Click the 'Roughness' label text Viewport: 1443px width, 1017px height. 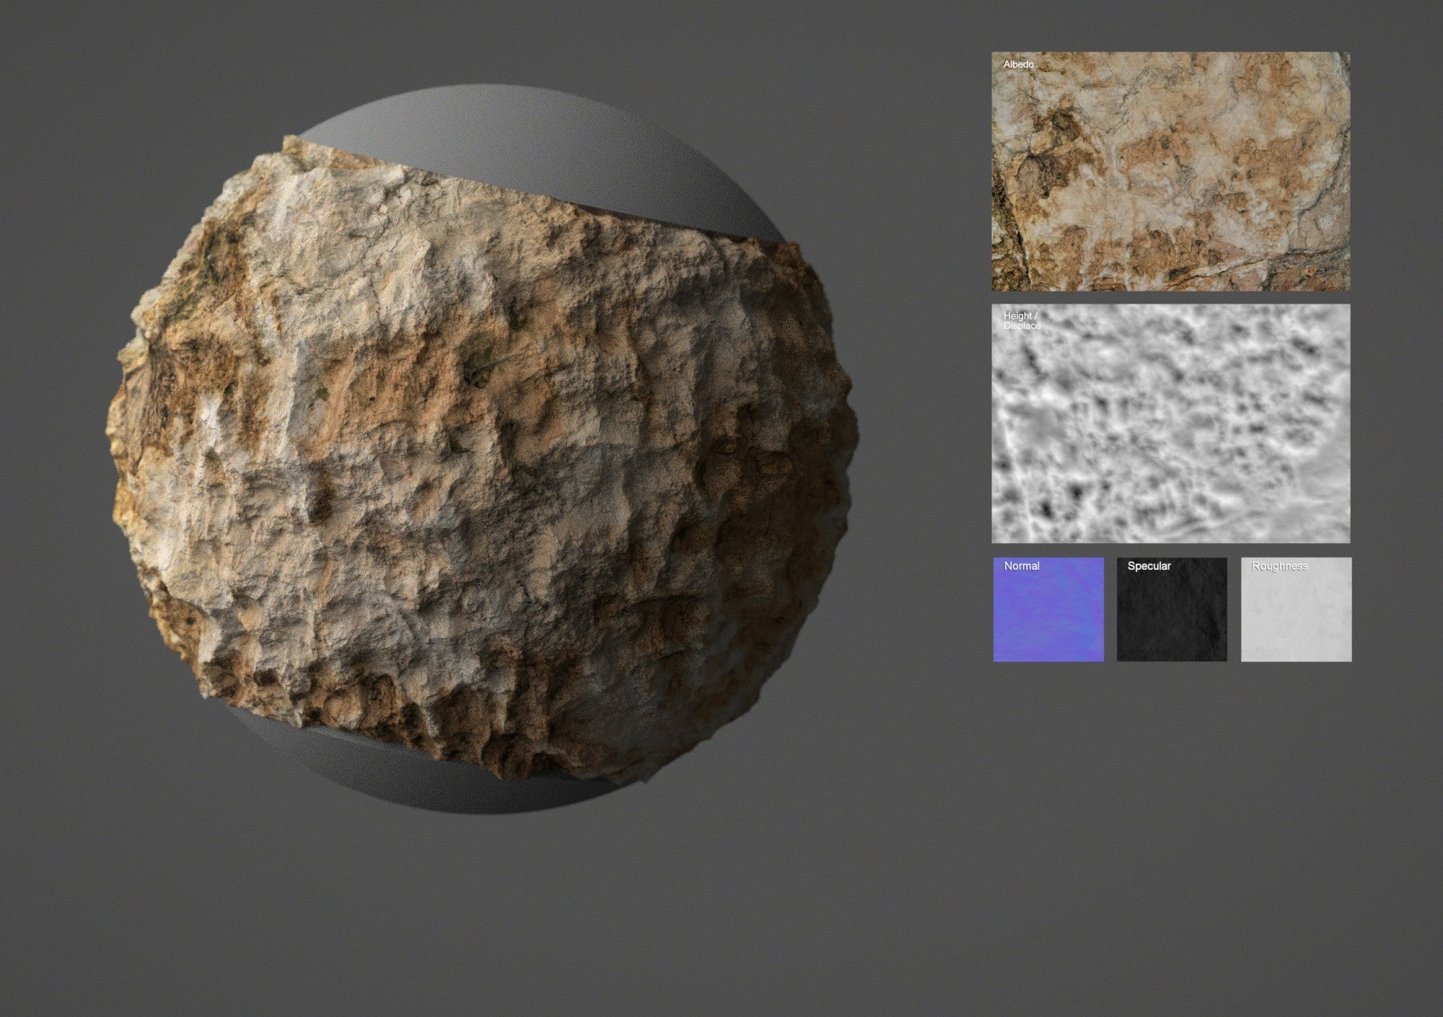pos(1279,566)
